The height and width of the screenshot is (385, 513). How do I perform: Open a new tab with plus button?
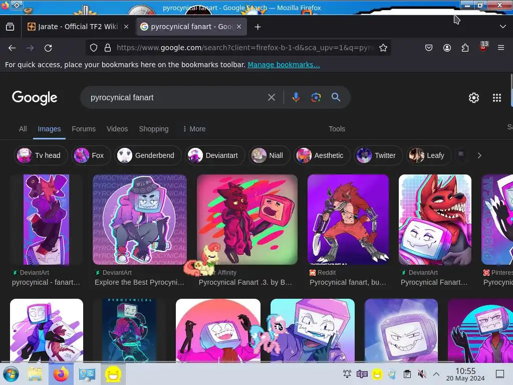258,27
